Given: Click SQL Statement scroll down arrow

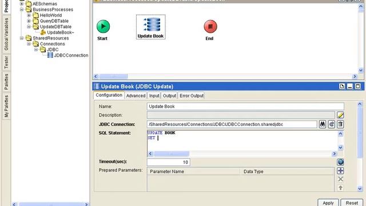Looking at the screenshot, I should tap(341, 148).
